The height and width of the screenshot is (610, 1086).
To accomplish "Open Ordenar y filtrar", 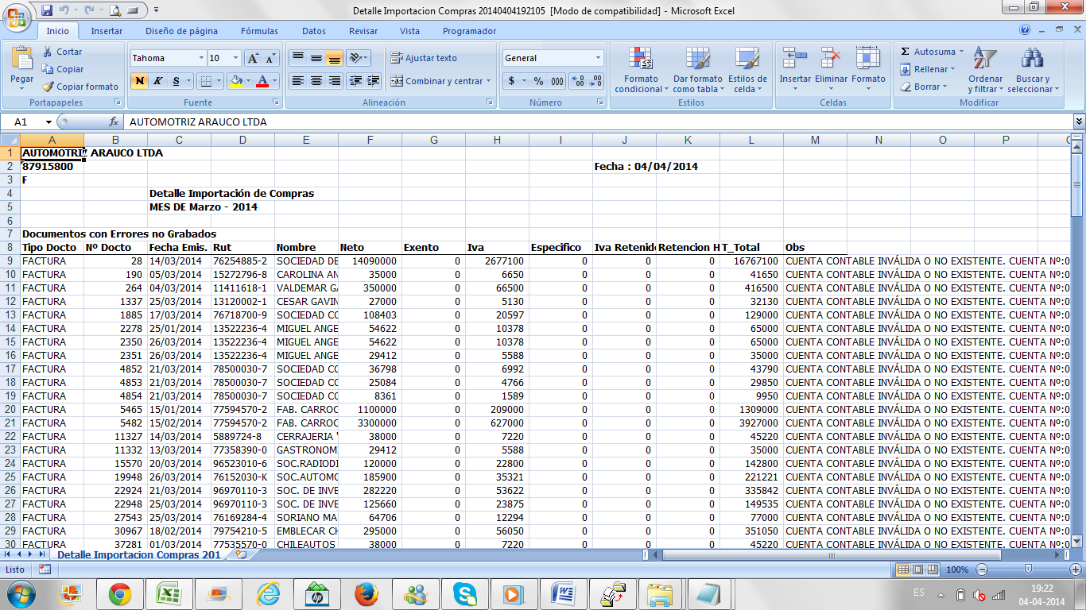I will [x=985, y=70].
